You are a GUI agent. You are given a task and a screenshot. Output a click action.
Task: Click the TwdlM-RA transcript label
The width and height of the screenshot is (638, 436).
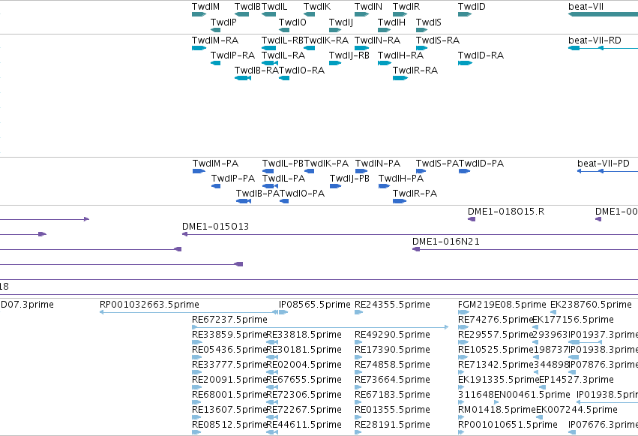click(215, 41)
